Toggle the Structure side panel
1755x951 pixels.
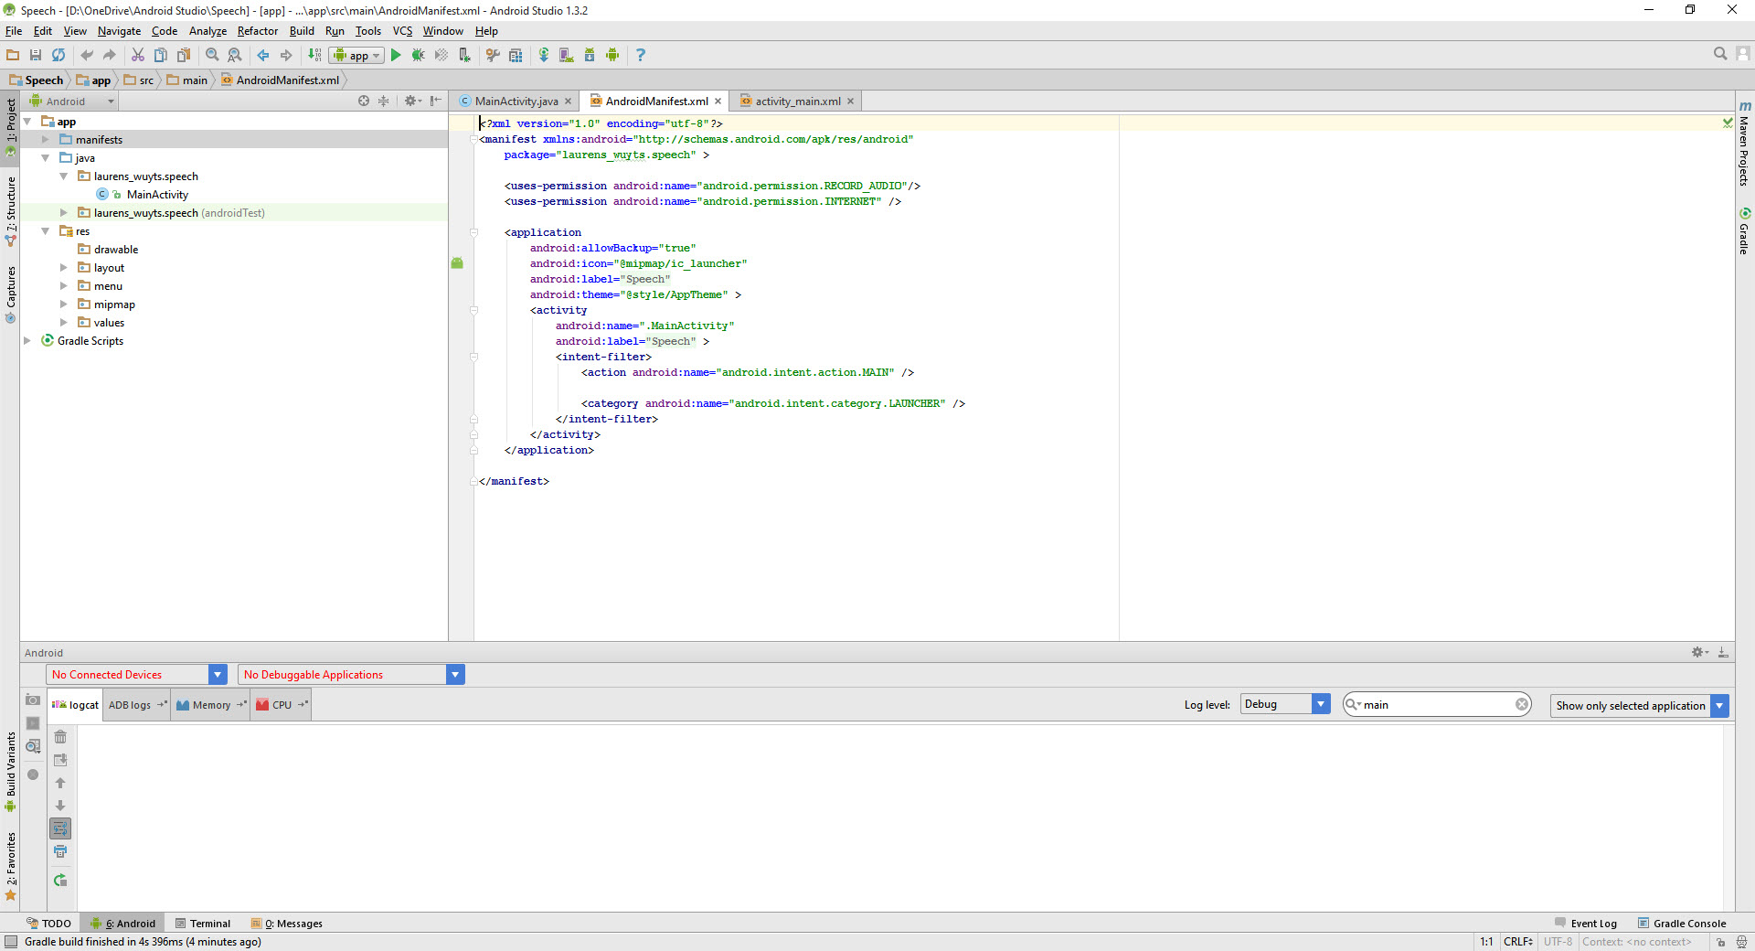point(10,210)
